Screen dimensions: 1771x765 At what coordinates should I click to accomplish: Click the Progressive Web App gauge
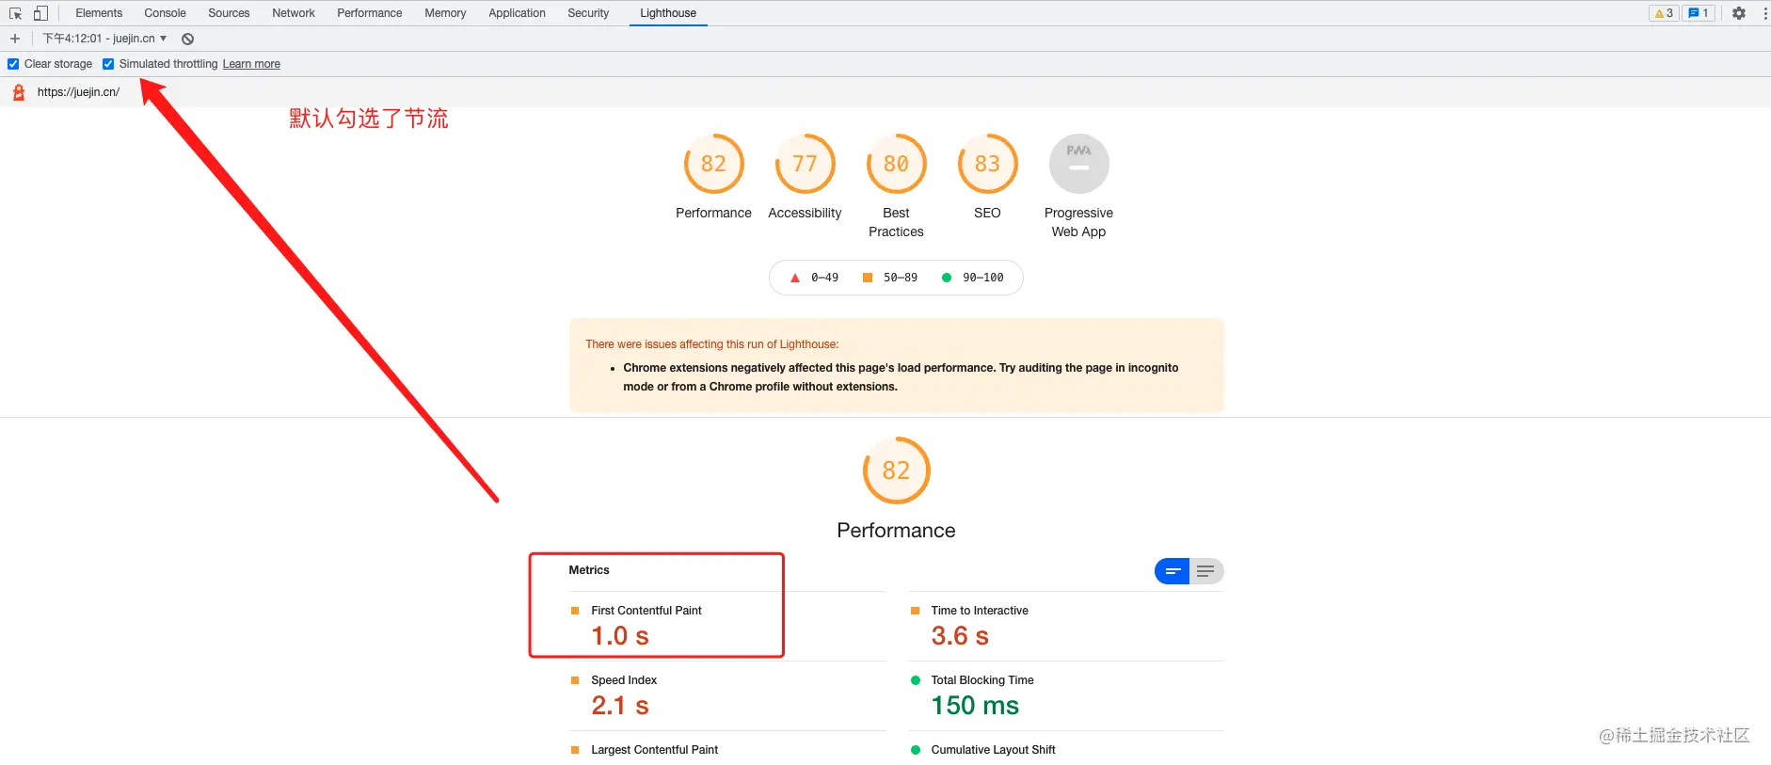coord(1078,164)
